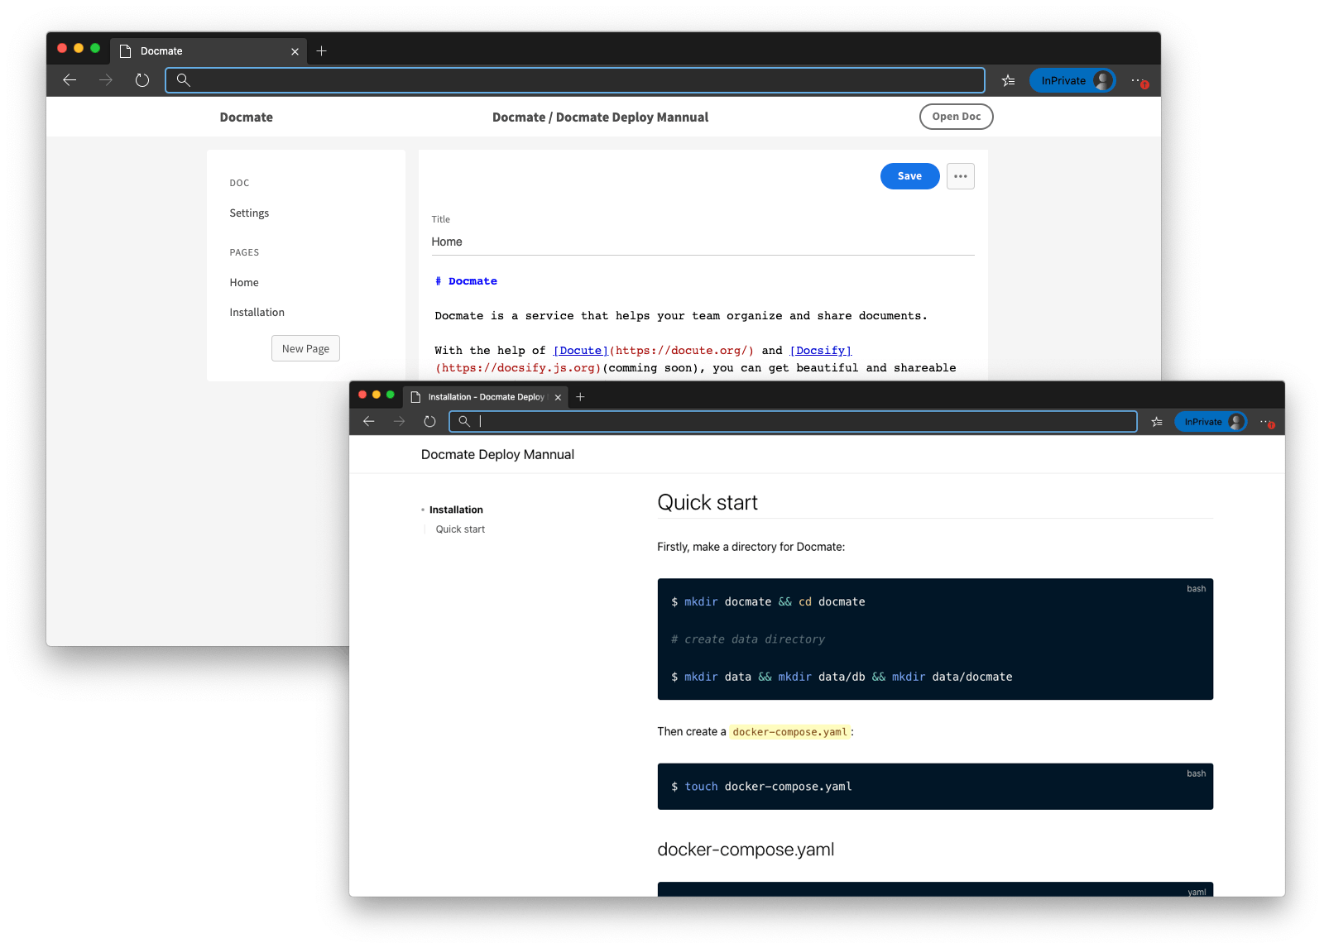Open ellipsis menu in Installation browser window
Screen dimensions: 1324x948
tap(1267, 422)
